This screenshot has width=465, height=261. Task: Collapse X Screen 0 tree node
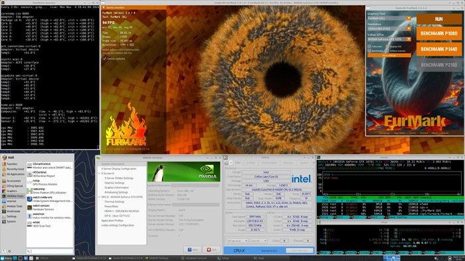[x=100, y=174]
